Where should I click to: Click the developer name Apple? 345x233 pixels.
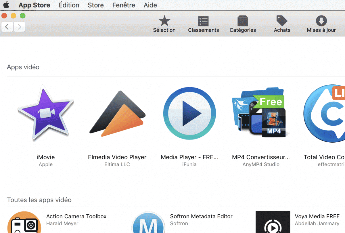coord(46,164)
